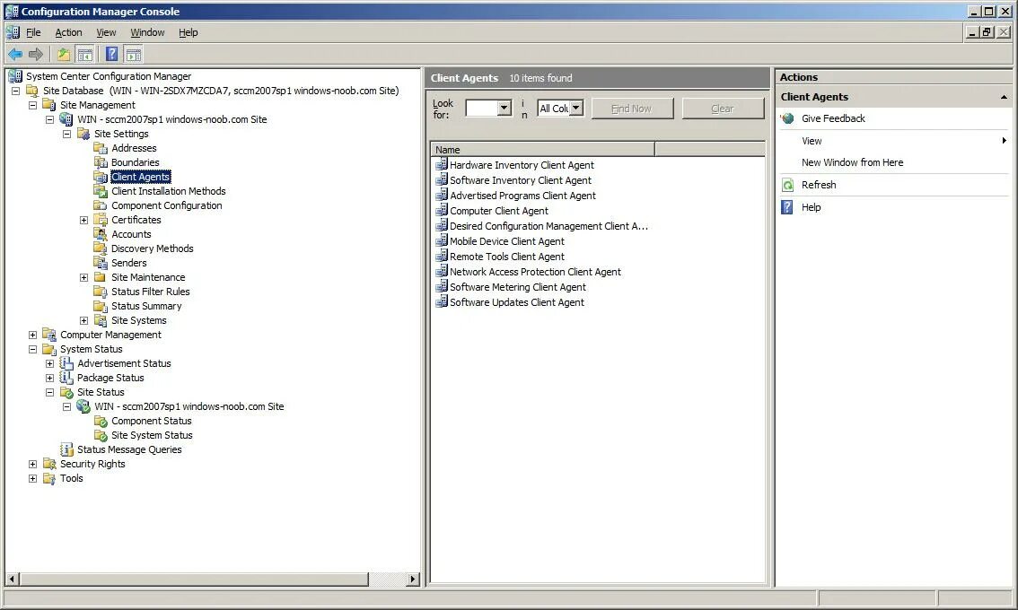
Task: Click the blue Help toolbar icon
Action: [111, 54]
